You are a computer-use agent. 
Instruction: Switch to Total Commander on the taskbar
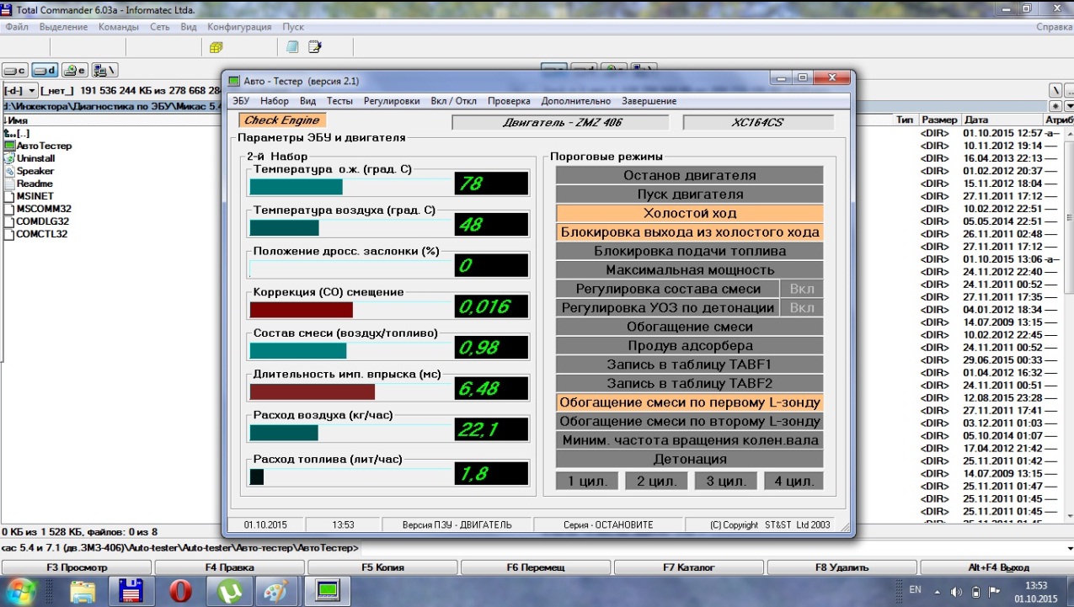(x=132, y=591)
